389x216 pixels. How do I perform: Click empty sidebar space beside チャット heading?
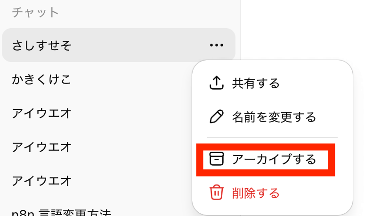[x=149, y=12]
